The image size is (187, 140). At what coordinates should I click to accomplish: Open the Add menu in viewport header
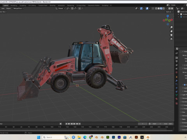coord(3,9)
